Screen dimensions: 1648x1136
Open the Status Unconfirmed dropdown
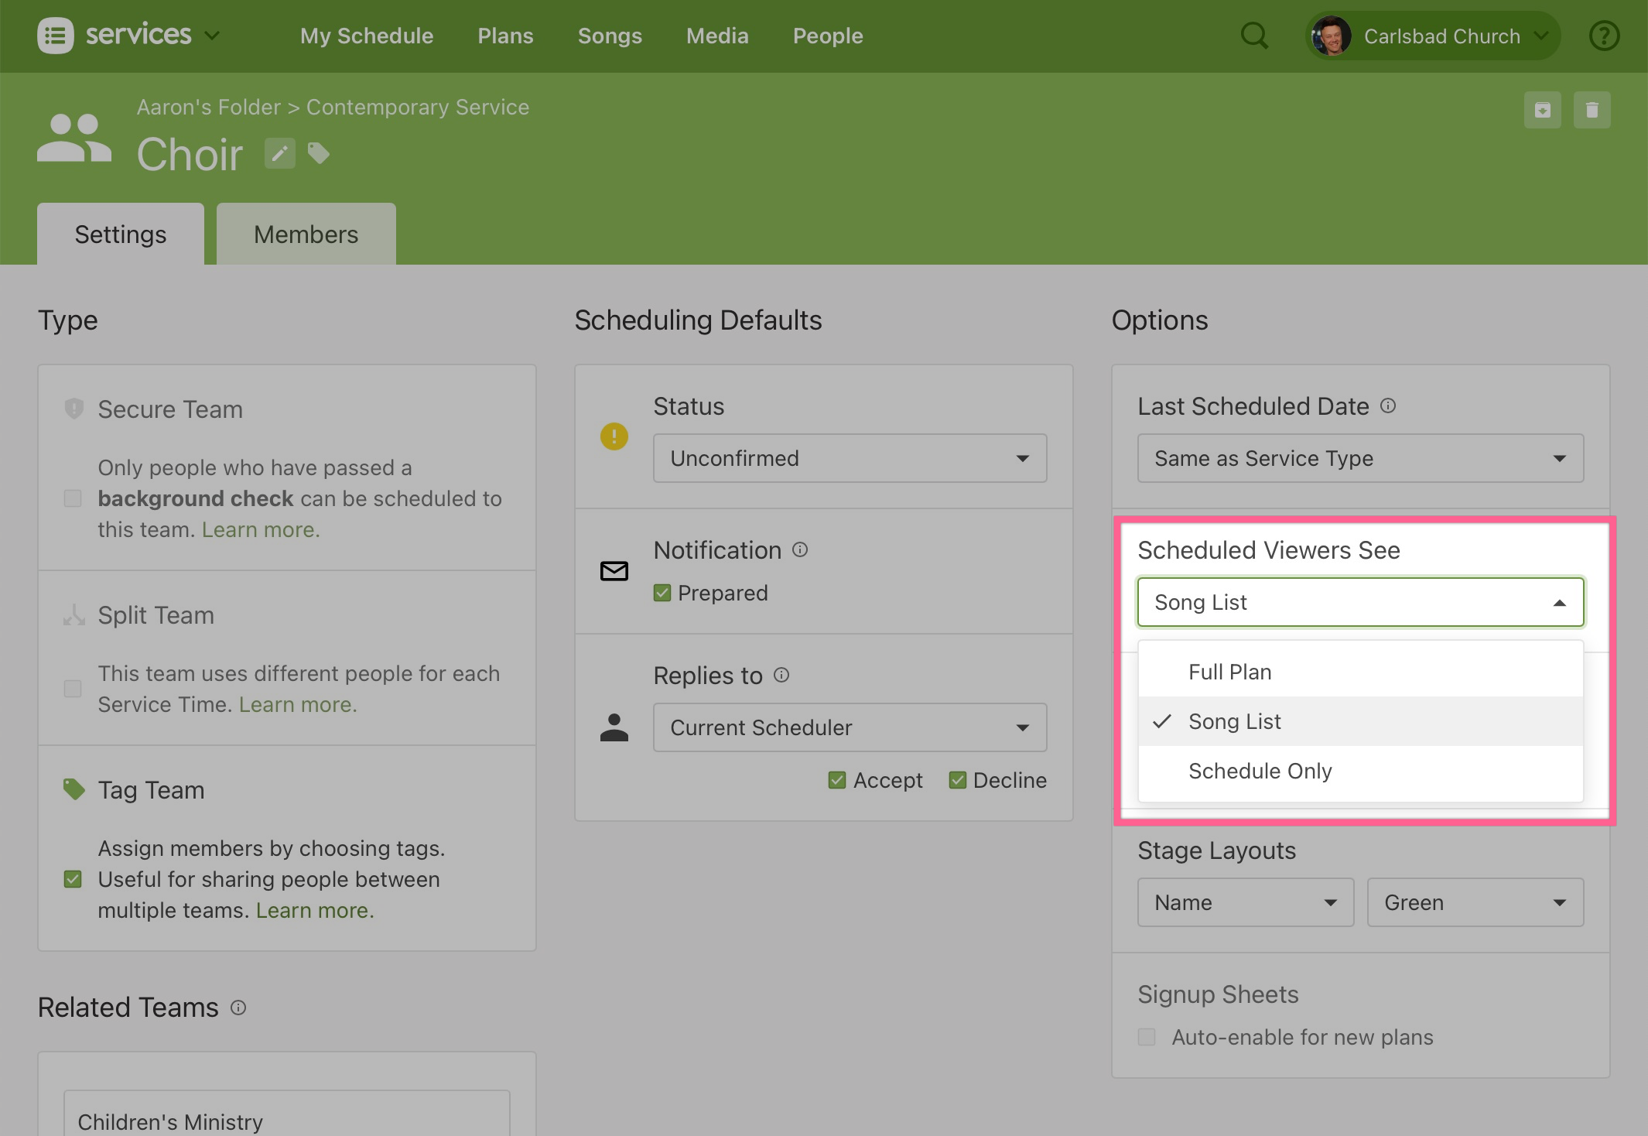click(850, 458)
